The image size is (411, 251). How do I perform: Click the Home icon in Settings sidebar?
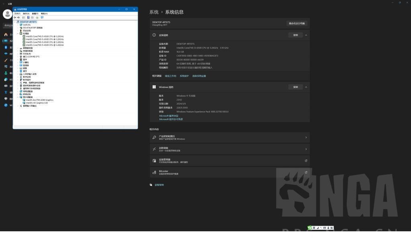[x=6, y=35]
